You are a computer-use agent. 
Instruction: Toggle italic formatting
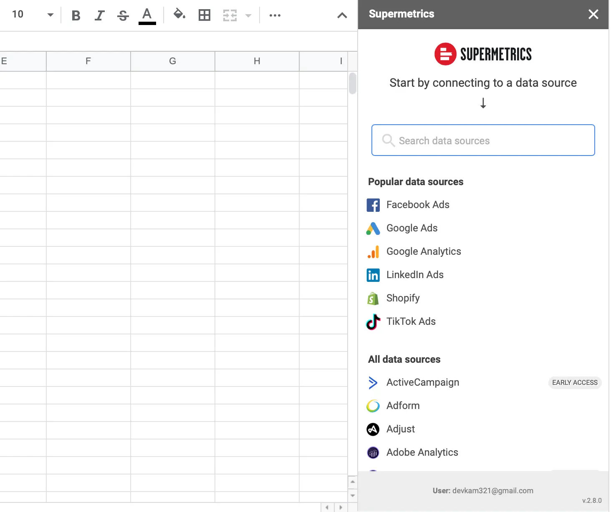click(99, 15)
